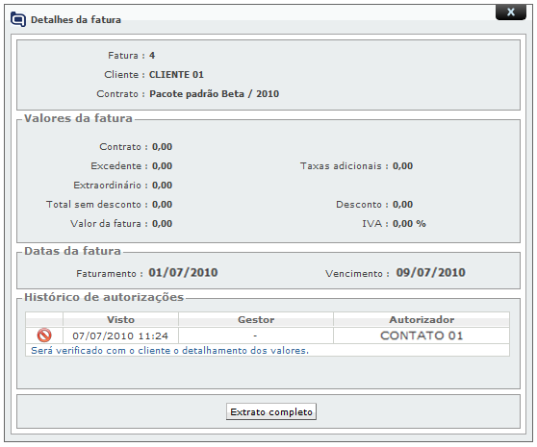This screenshot has width=537, height=447.
Task: Click the contract name Pacote padrão Beta / 2010
Action: click(214, 93)
